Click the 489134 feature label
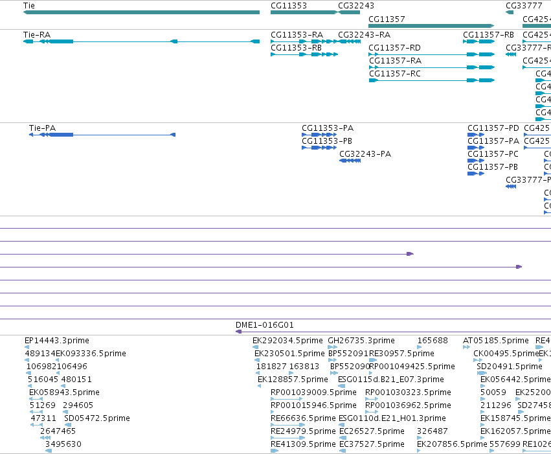551x454 pixels. (x=40, y=354)
